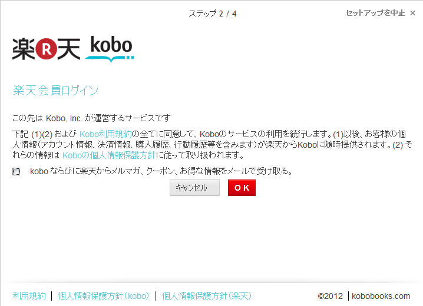Image resolution: width=423 pixels, height=306 pixels.
Task: Click the ステップ 2 / 4 step indicator
Action: pos(212,14)
